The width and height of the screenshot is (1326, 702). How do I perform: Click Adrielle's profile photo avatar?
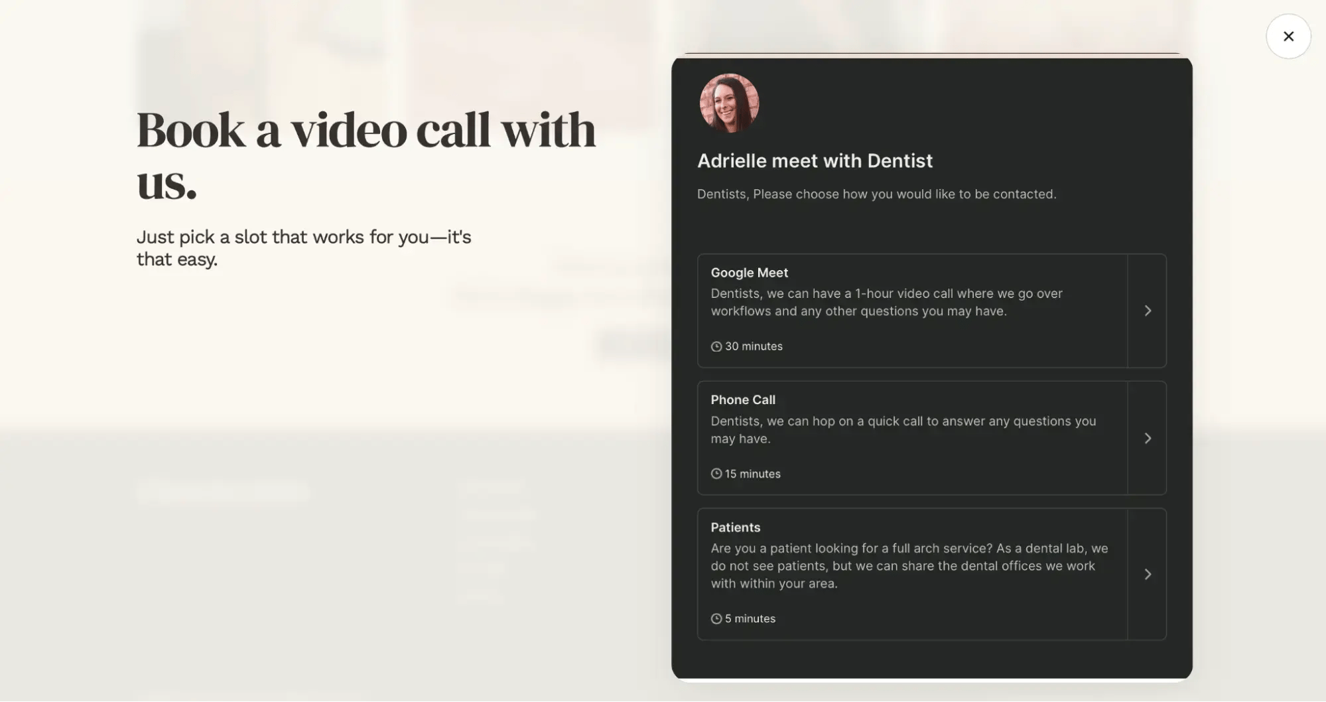click(x=729, y=103)
